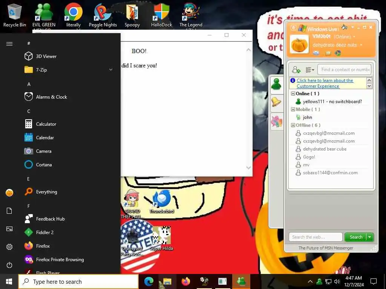Viewport: 386px width, 289px height.
Task: Open Documents icon in Start sidebar
Action: pyautogui.click(x=9, y=211)
